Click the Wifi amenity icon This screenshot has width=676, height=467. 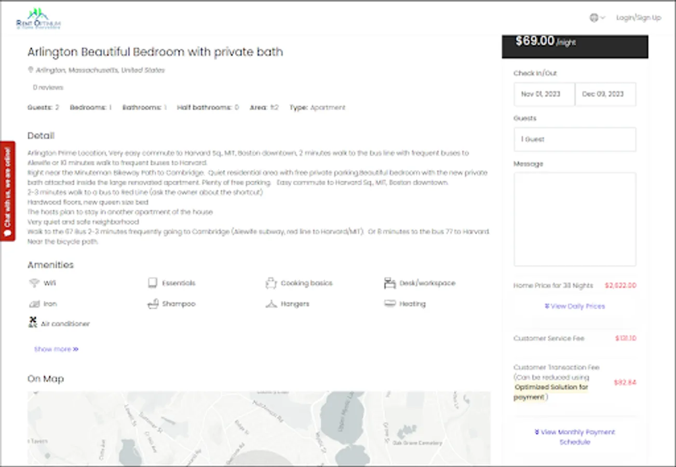(34, 283)
